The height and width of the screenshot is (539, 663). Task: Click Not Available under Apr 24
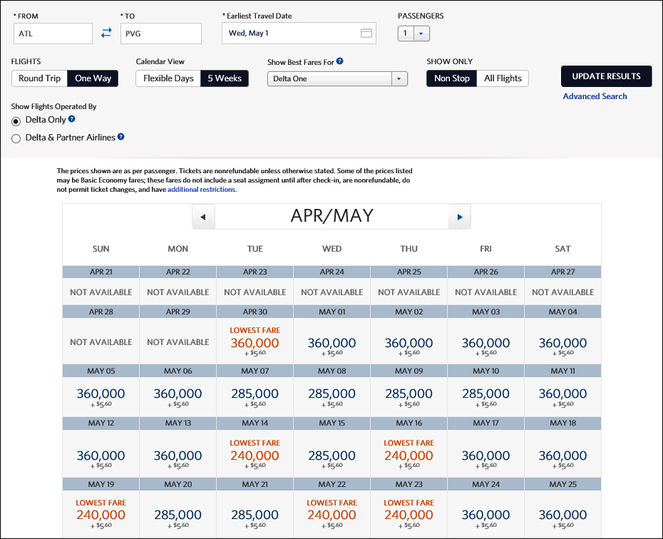tap(332, 292)
